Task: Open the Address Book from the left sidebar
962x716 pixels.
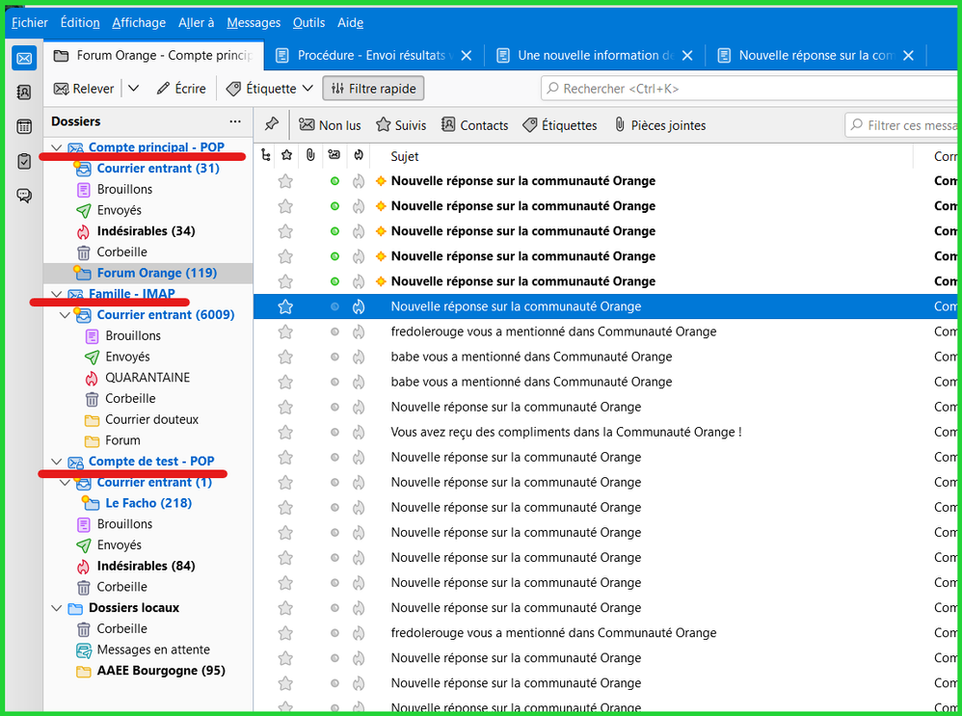Action: pos(24,93)
